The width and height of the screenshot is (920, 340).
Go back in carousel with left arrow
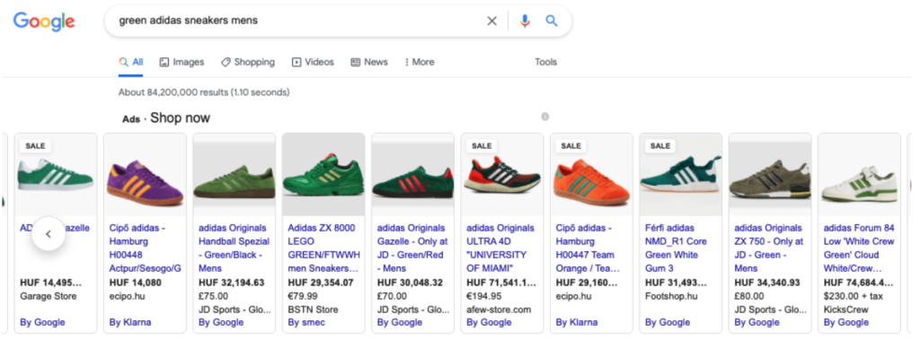49,234
